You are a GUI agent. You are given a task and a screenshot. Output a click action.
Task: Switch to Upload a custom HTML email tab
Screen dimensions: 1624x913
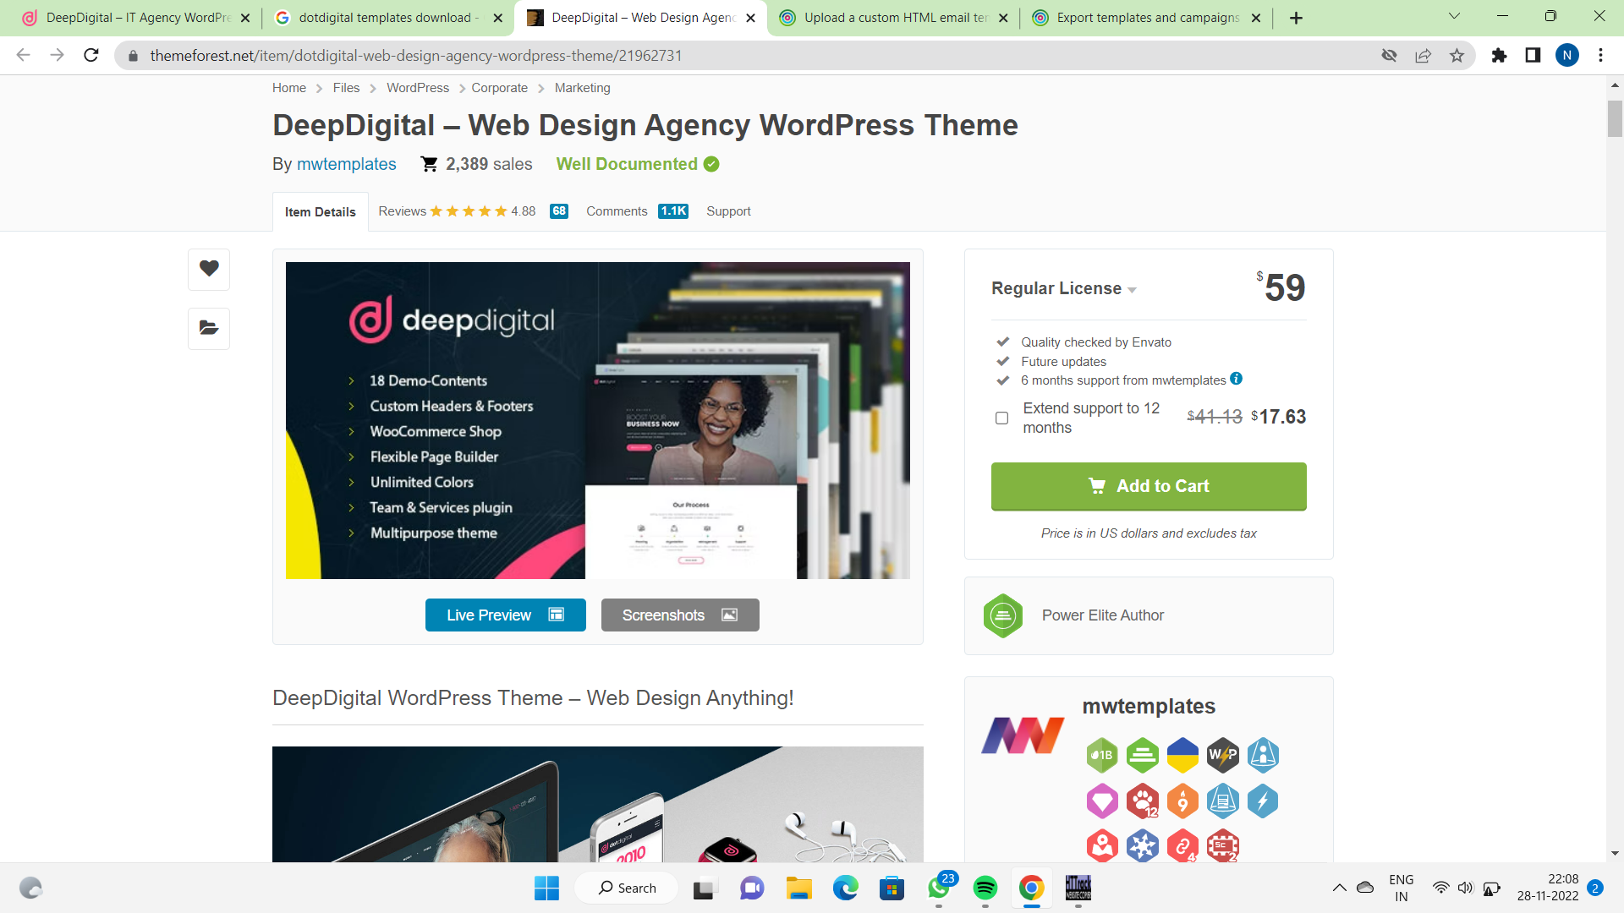coord(892,18)
